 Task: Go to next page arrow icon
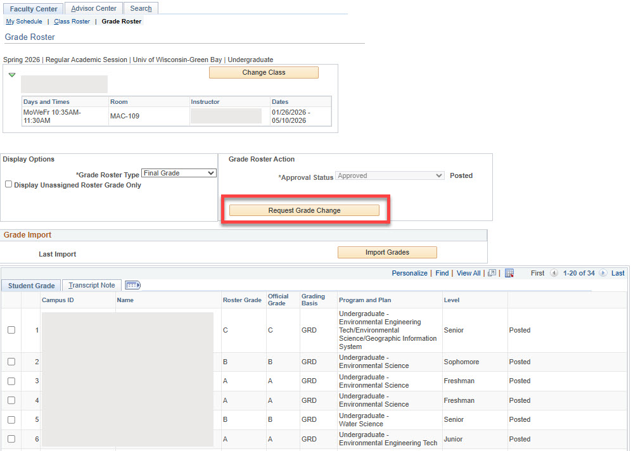pyautogui.click(x=603, y=273)
